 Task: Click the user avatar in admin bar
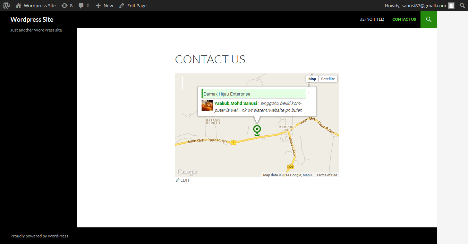click(451, 6)
